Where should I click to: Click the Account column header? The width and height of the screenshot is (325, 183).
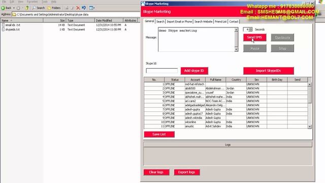(x=195, y=80)
